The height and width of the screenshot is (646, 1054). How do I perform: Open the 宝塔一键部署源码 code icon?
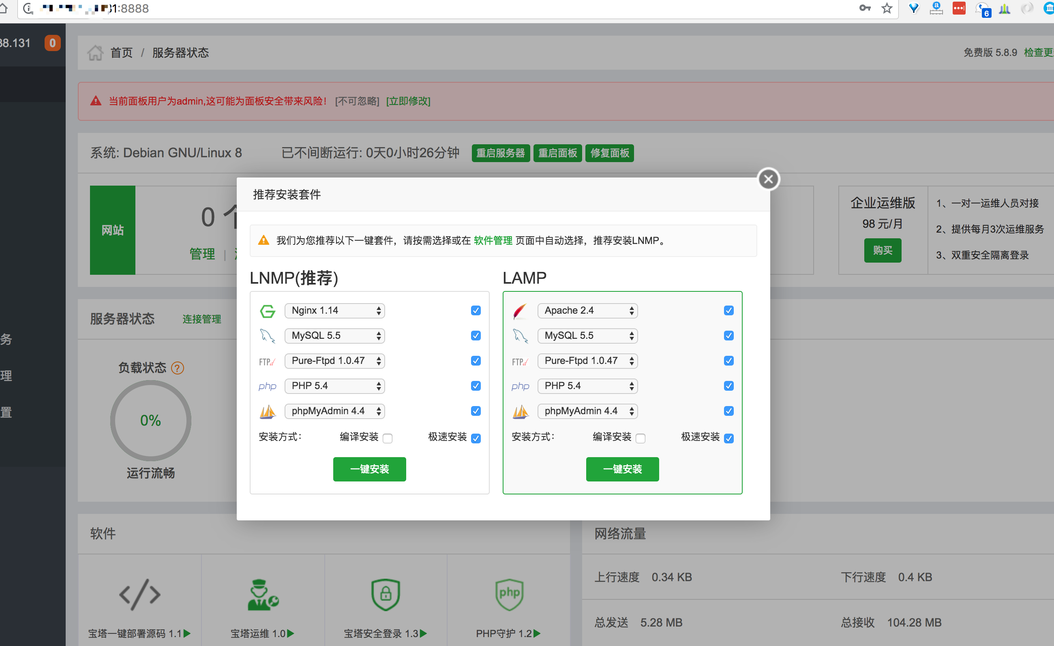[x=139, y=594]
